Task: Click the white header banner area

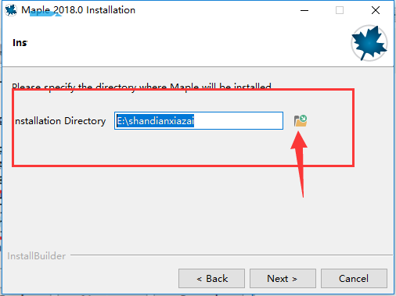Action: [x=182, y=43]
